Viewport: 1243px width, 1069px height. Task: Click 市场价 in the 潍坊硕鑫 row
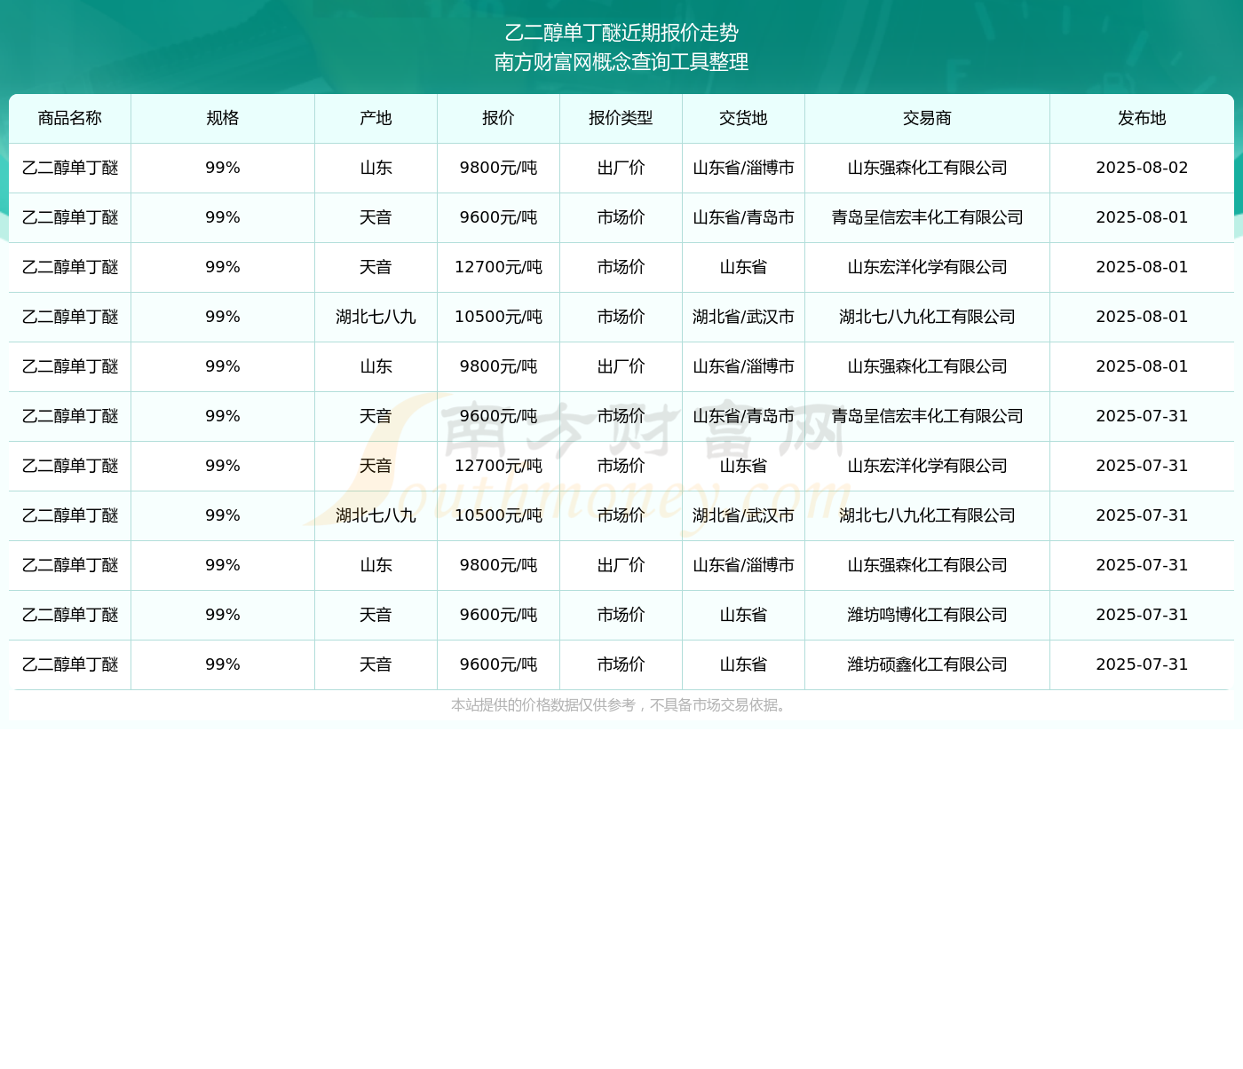[621, 664]
